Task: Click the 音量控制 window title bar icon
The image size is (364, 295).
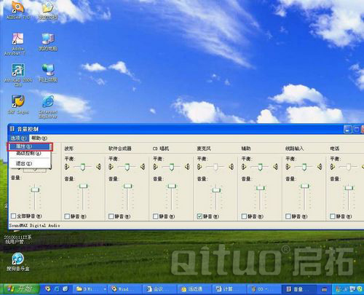Action: pyautogui.click(x=12, y=129)
